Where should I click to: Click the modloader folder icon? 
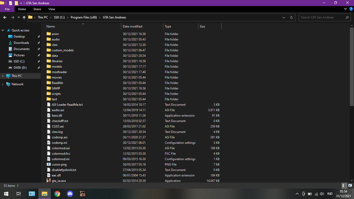(x=49, y=72)
